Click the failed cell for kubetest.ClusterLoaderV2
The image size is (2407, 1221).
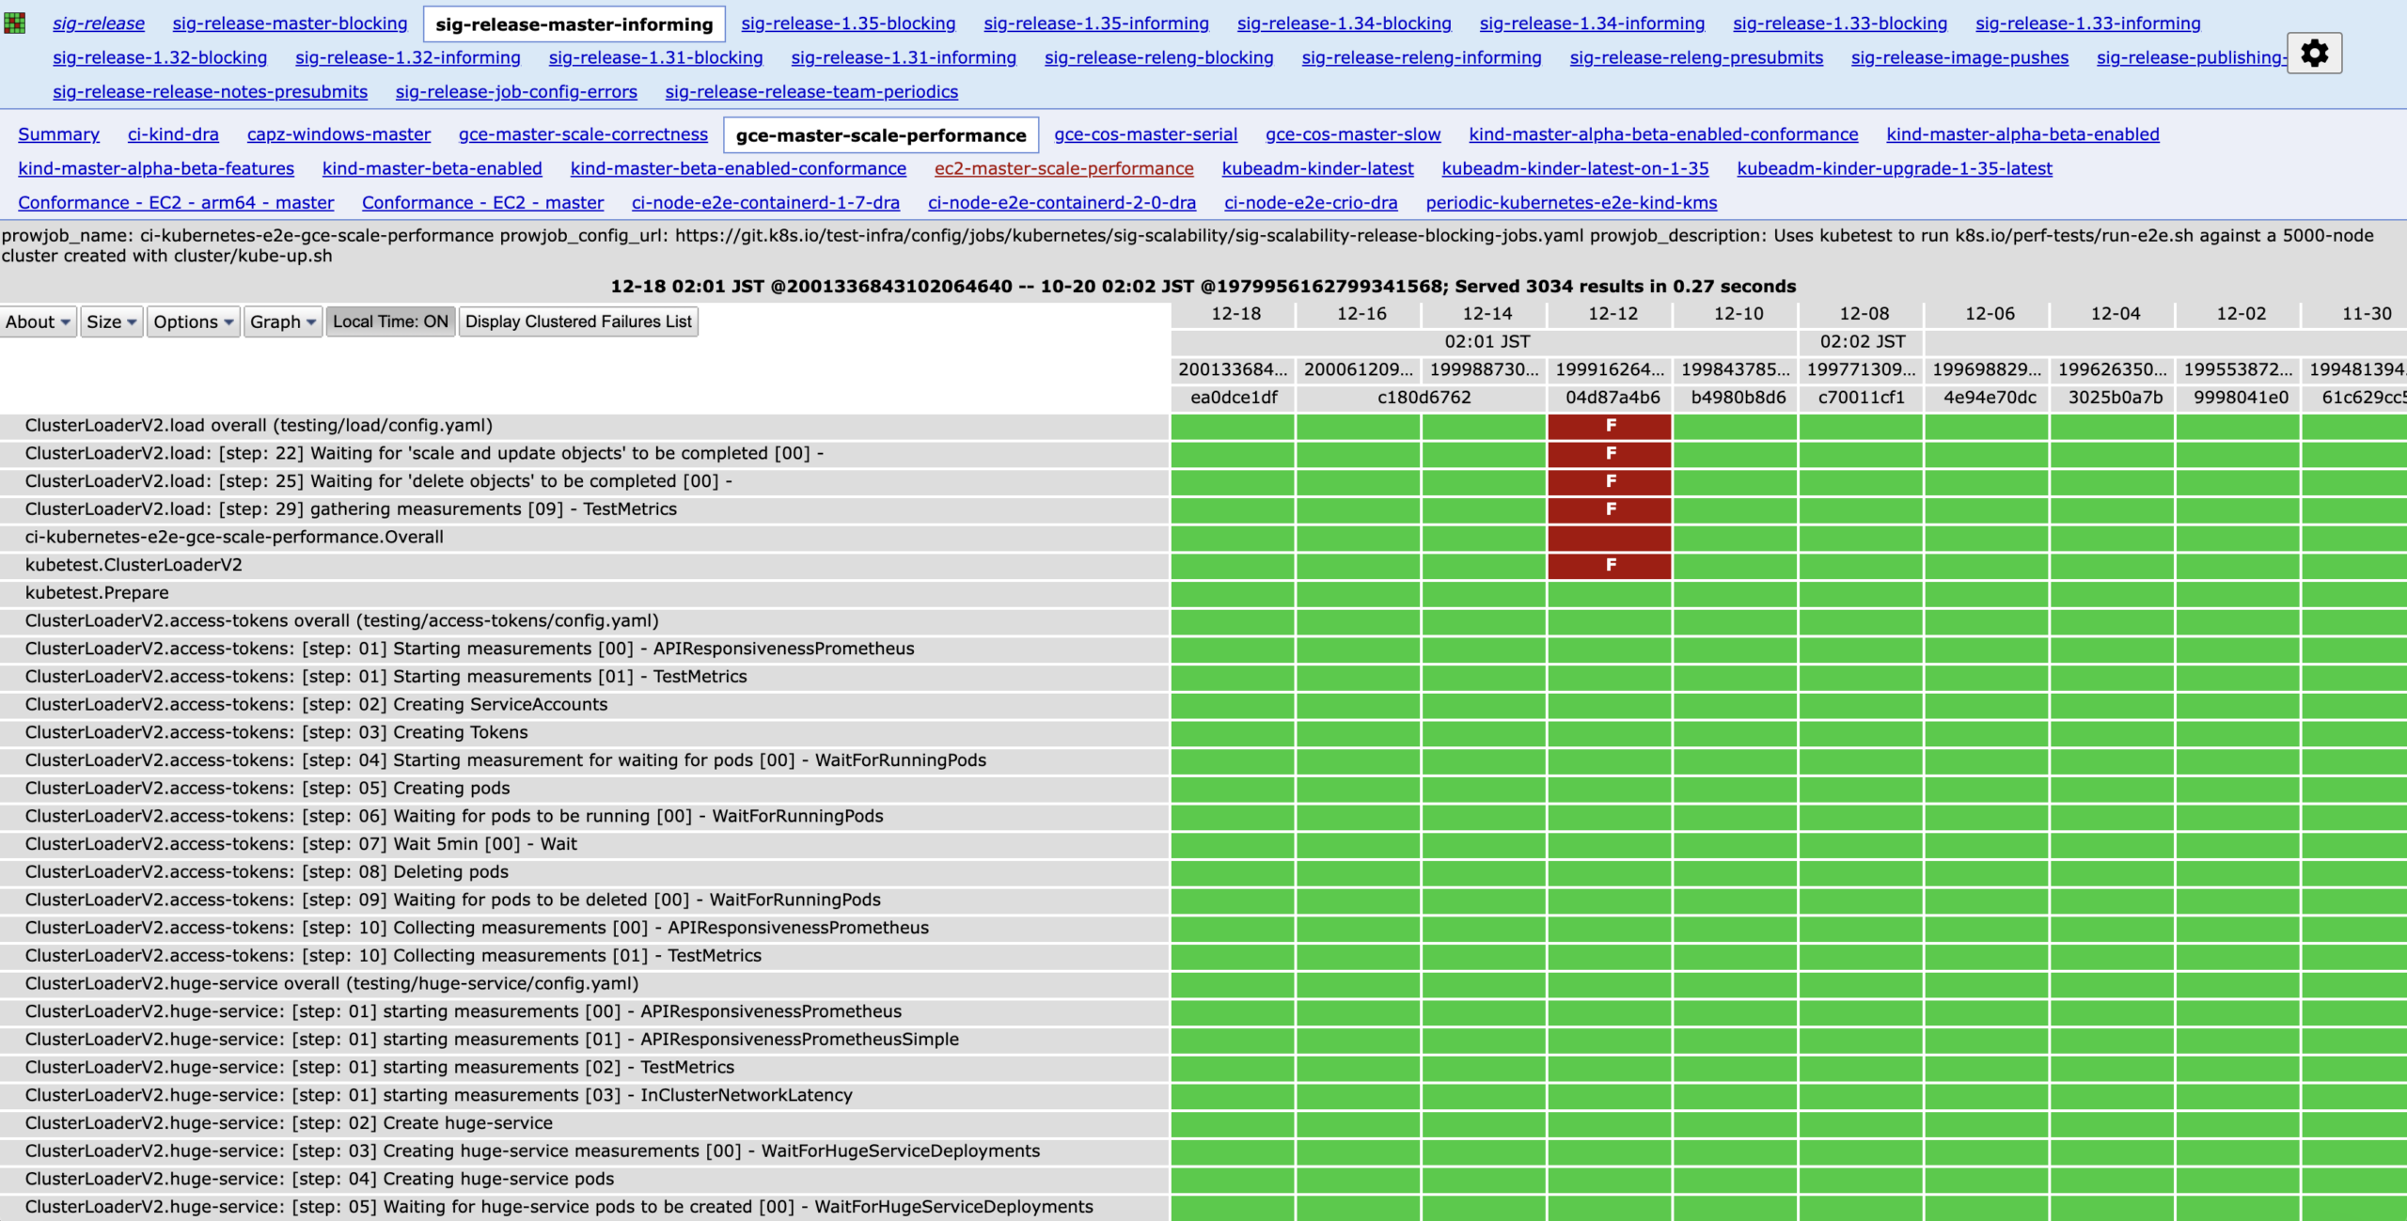tap(1610, 565)
